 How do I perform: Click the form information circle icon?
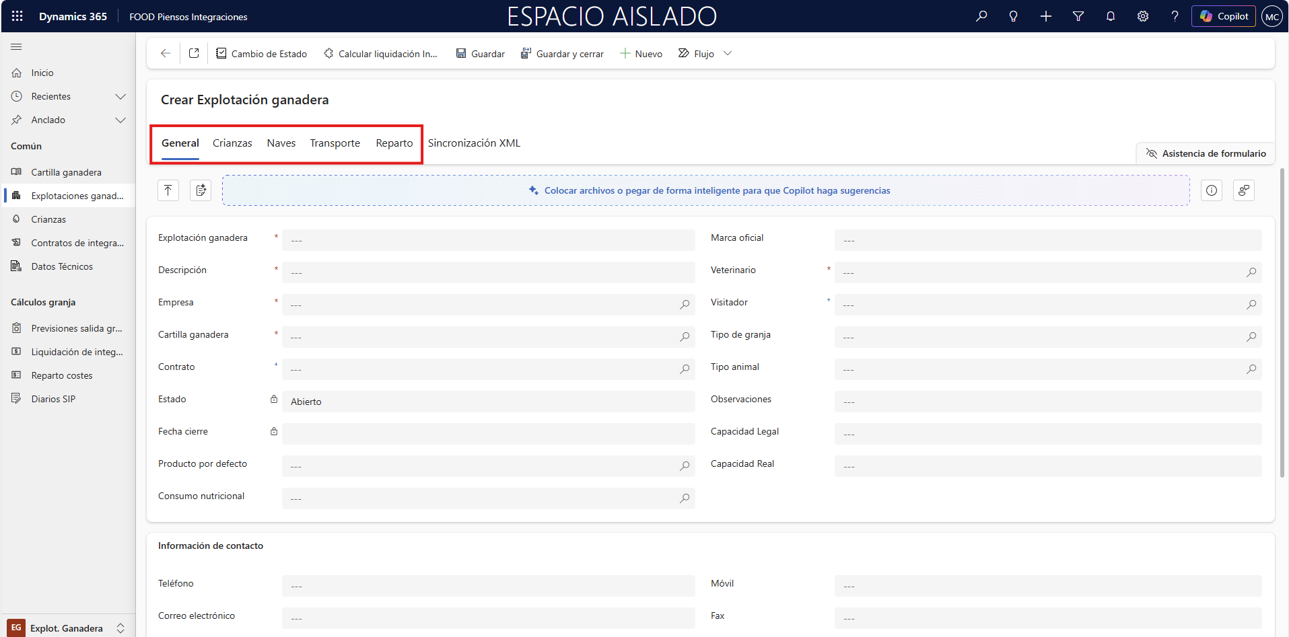click(x=1212, y=190)
